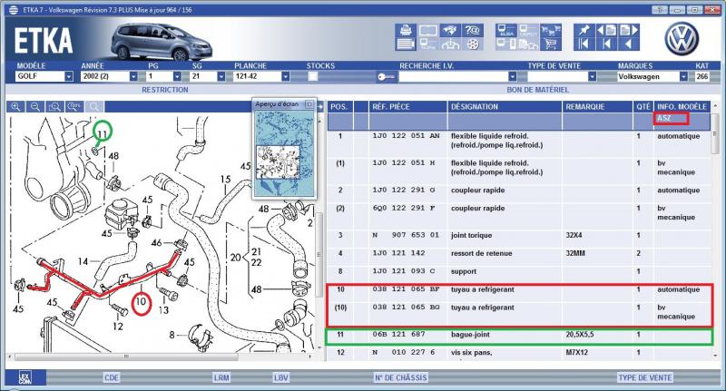
Task: Reset diagram zoom to 100%
Action: tap(74, 107)
